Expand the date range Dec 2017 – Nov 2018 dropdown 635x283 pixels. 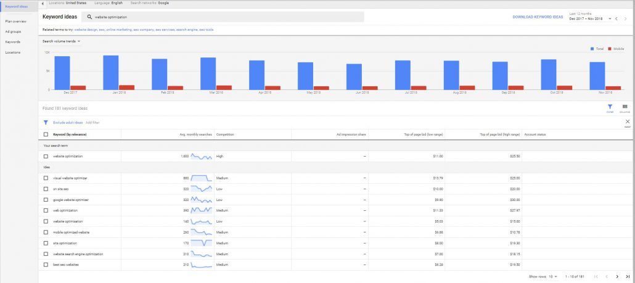click(609, 19)
